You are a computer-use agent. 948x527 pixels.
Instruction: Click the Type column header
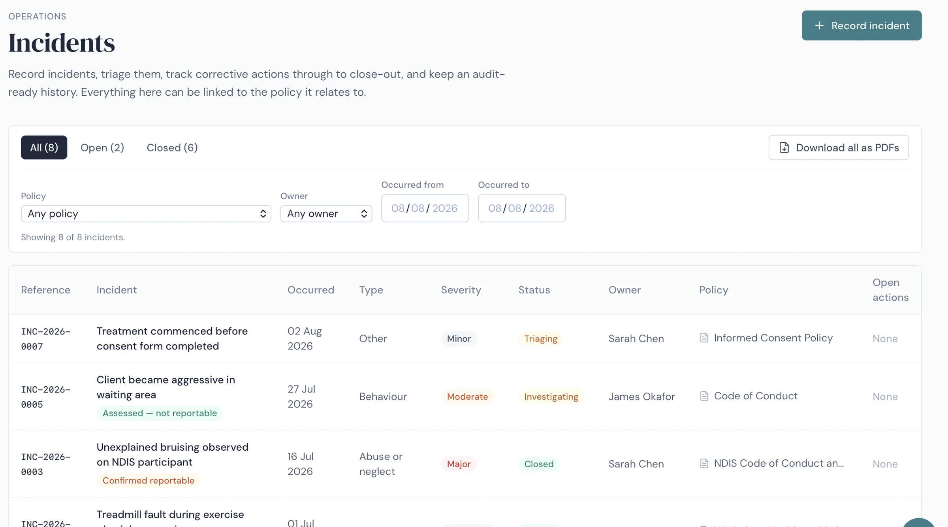point(371,290)
